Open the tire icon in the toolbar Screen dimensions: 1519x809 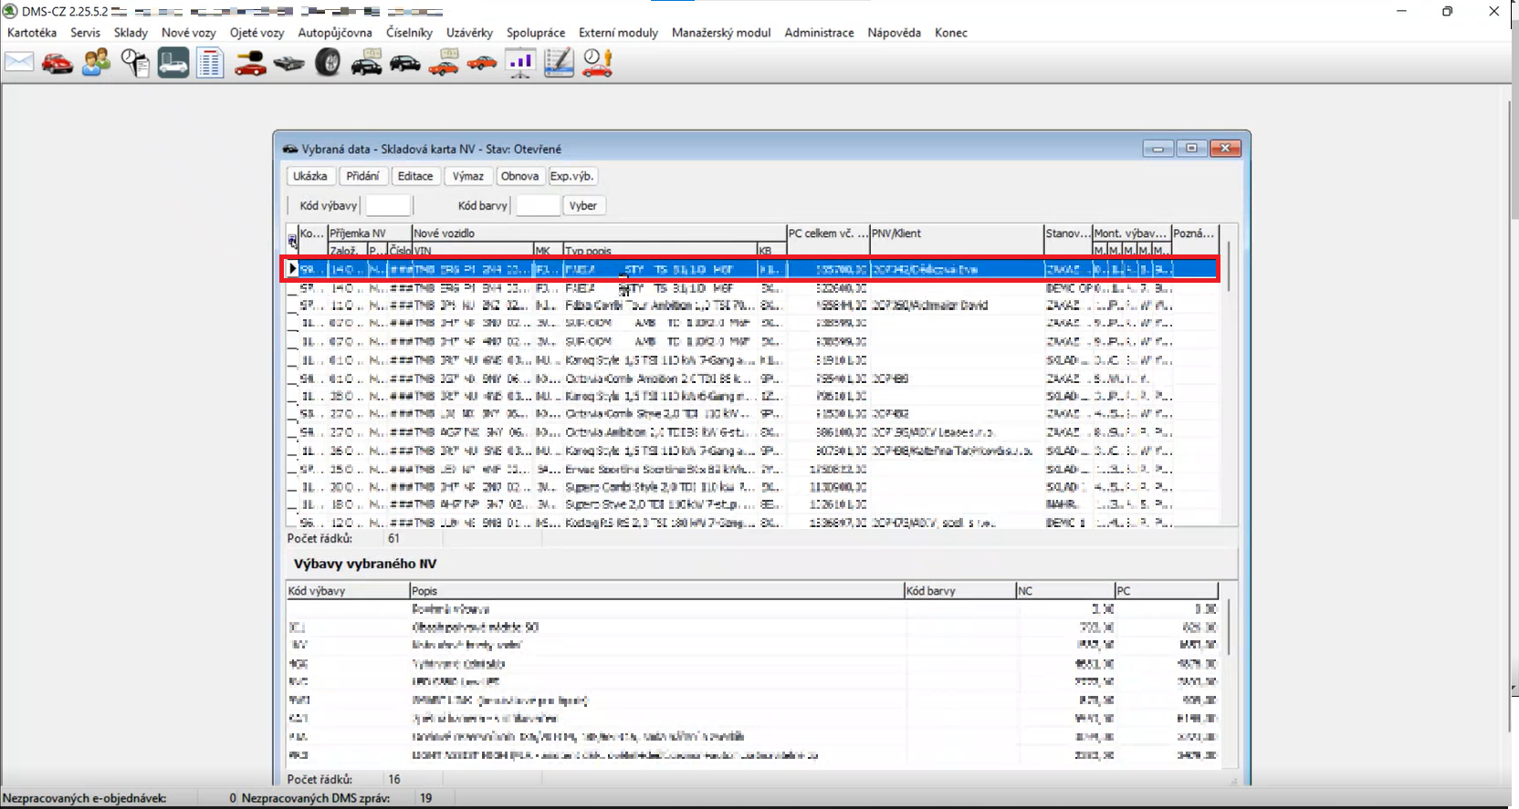click(328, 63)
